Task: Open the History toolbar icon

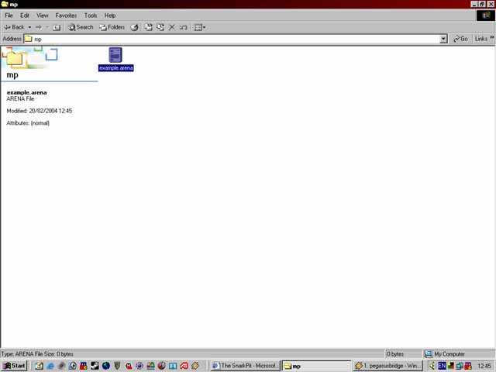Action: 134,27
